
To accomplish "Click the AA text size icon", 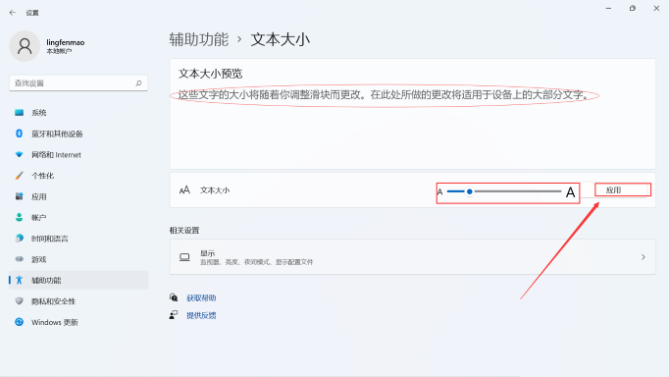I will 184,190.
